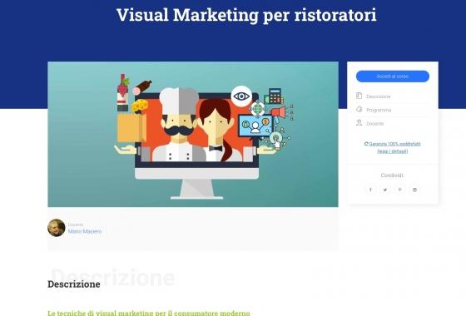466x316 pixels.
Task: Open the Descrizione sidebar link
Action: [379, 96]
